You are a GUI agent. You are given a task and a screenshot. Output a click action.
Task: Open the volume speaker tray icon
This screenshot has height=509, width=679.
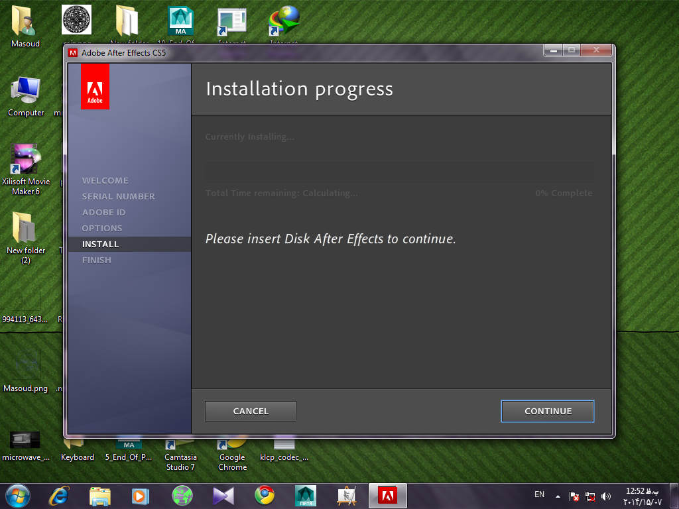tap(606, 496)
